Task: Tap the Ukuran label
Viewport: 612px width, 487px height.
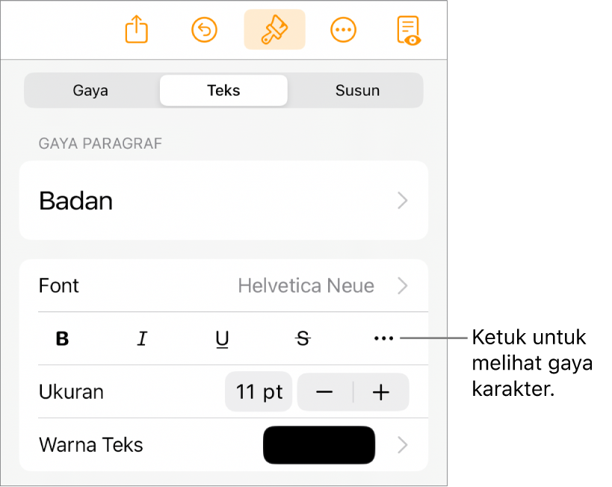Action: (x=71, y=392)
